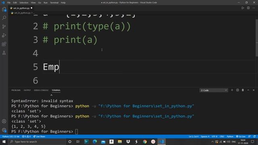Open errors and warnings status indicator
258x145 pixels.
(x=26, y=137)
